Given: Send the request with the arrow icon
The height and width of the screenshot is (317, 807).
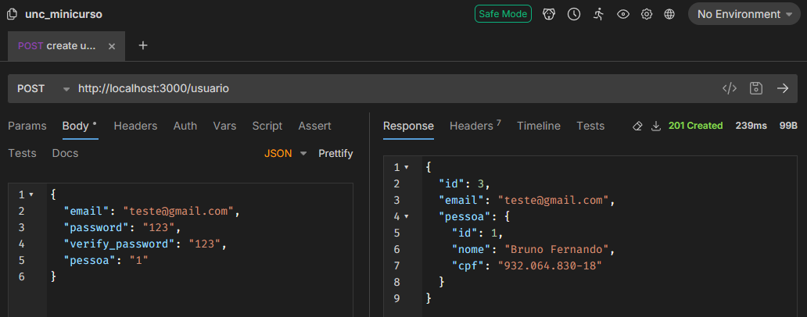Looking at the screenshot, I should click(782, 89).
